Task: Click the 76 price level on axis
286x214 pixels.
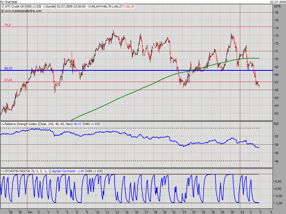Action: (x=277, y=13)
